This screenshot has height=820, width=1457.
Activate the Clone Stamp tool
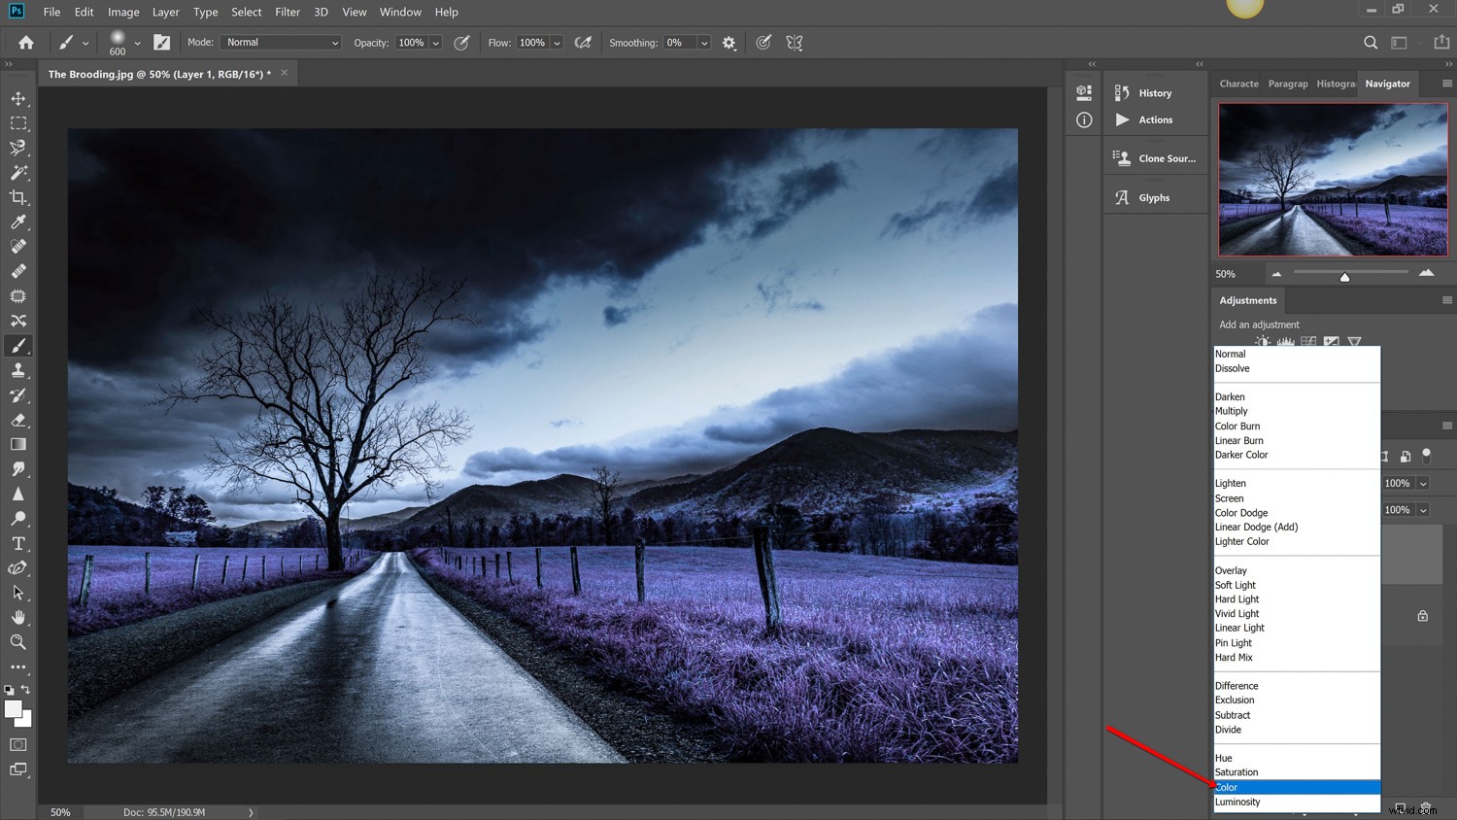coord(18,370)
